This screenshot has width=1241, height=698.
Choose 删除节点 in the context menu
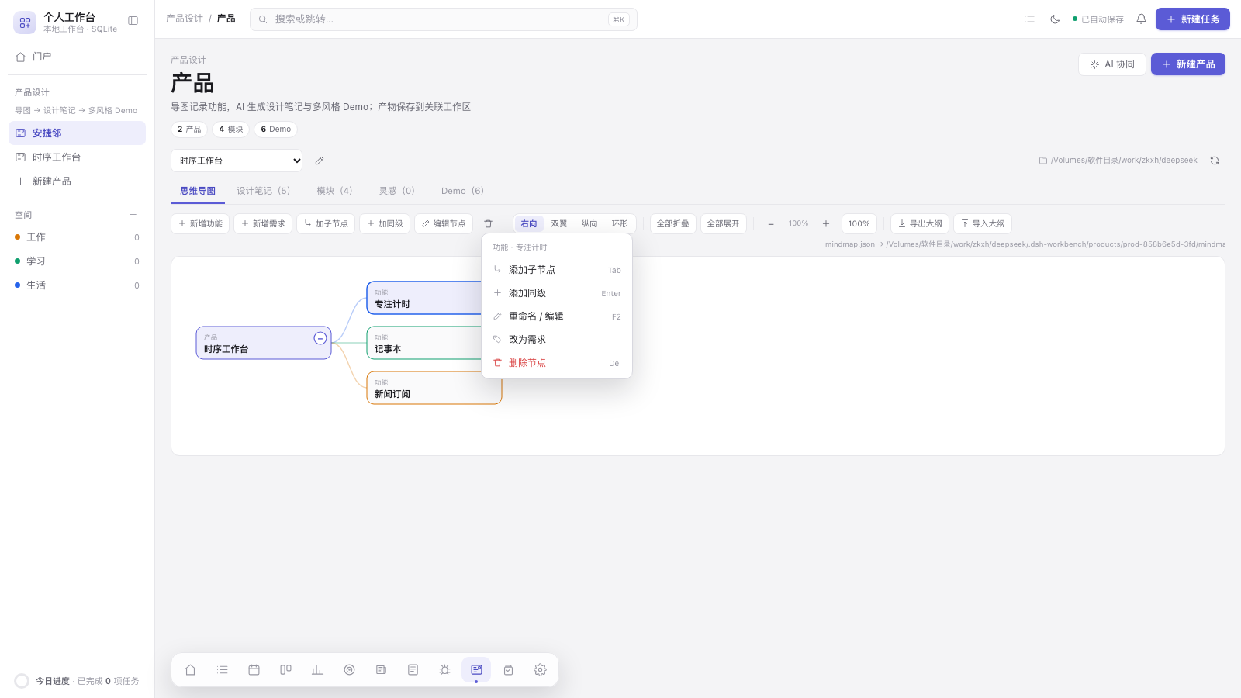pos(557,363)
